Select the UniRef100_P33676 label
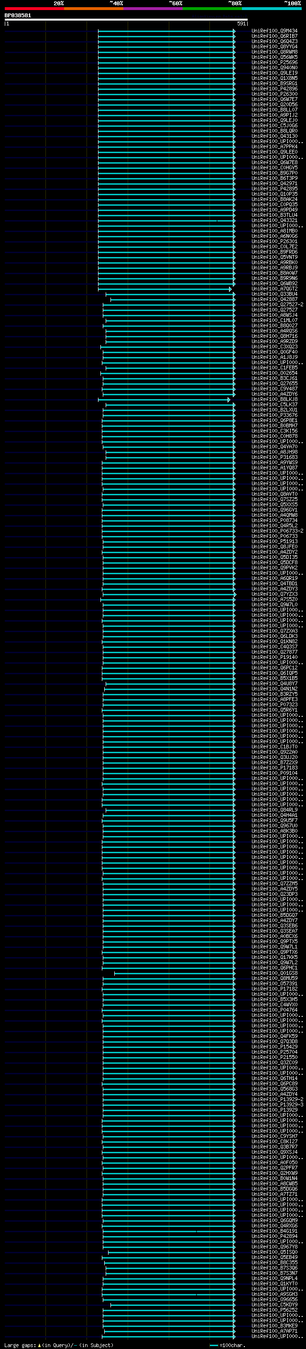This screenshot has height=1349, width=306. [274, 415]
